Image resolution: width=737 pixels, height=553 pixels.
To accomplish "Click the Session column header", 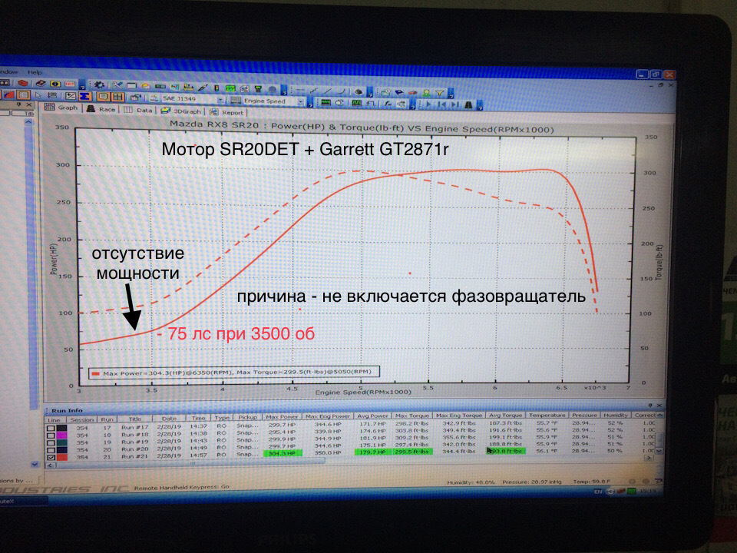I will tap(82, 419).
